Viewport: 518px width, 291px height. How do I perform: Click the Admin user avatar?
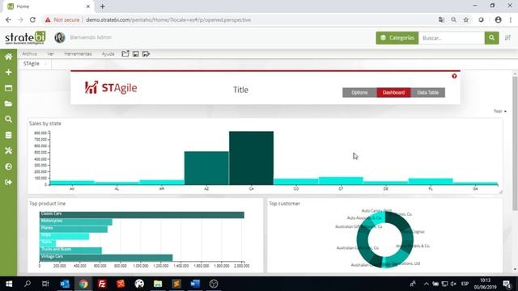60,38
